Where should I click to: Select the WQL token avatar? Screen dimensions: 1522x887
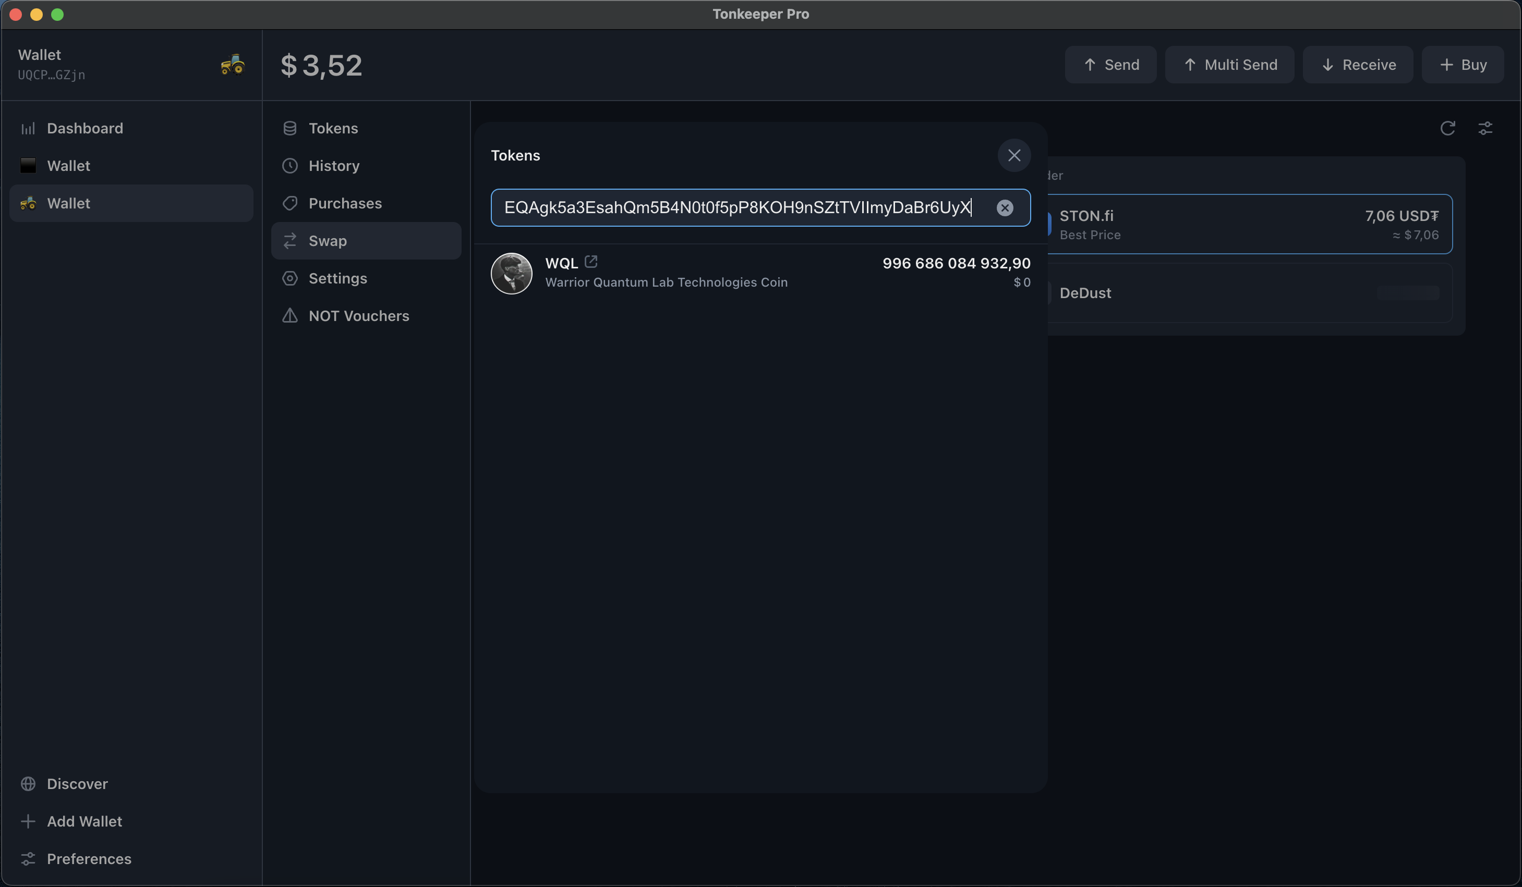(x=511, y=273)
